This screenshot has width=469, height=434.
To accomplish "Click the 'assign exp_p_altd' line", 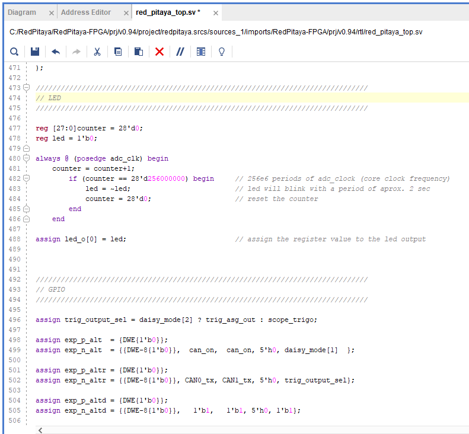I will [102, 400].
